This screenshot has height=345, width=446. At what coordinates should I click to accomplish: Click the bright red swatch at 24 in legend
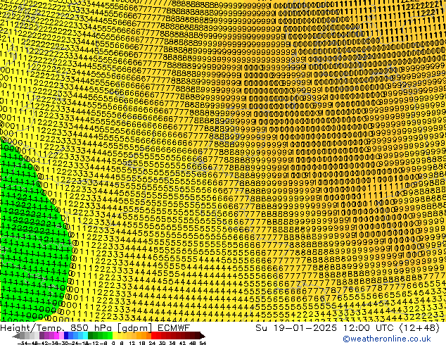pos(153,336)
